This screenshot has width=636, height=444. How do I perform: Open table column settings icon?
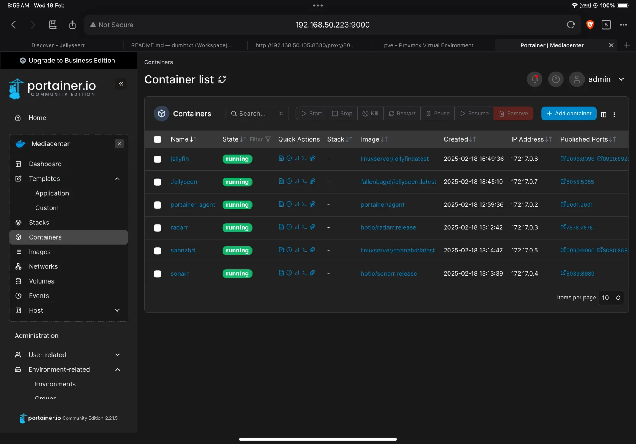[x=604, y=114]
